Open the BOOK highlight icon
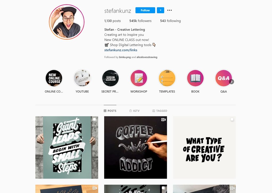This screenshot has width=272, height=193. coord(195,78)
